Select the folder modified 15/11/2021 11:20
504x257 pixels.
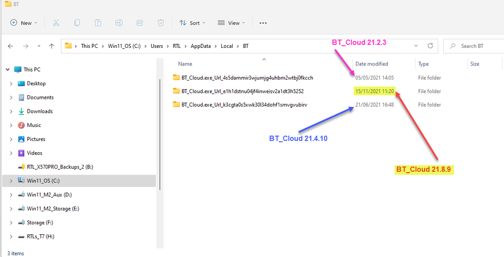(242, 91)
